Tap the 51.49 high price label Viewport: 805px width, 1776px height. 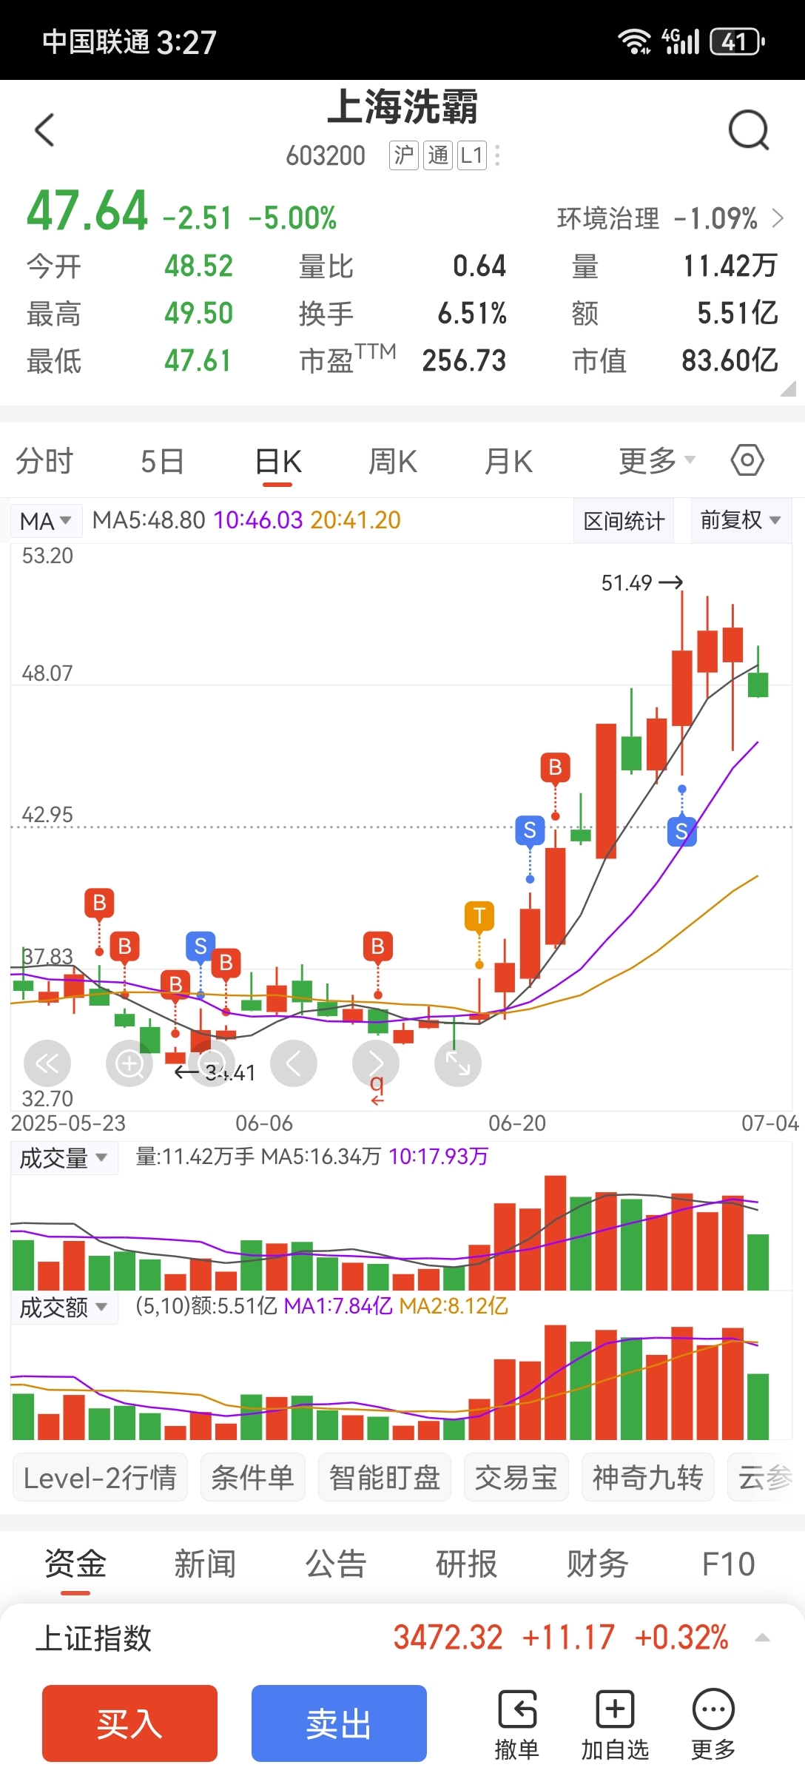pos(627,583)
